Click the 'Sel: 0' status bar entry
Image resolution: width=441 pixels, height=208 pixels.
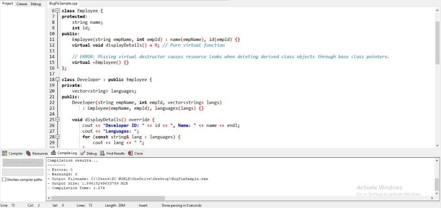click(x=58, y=205)
